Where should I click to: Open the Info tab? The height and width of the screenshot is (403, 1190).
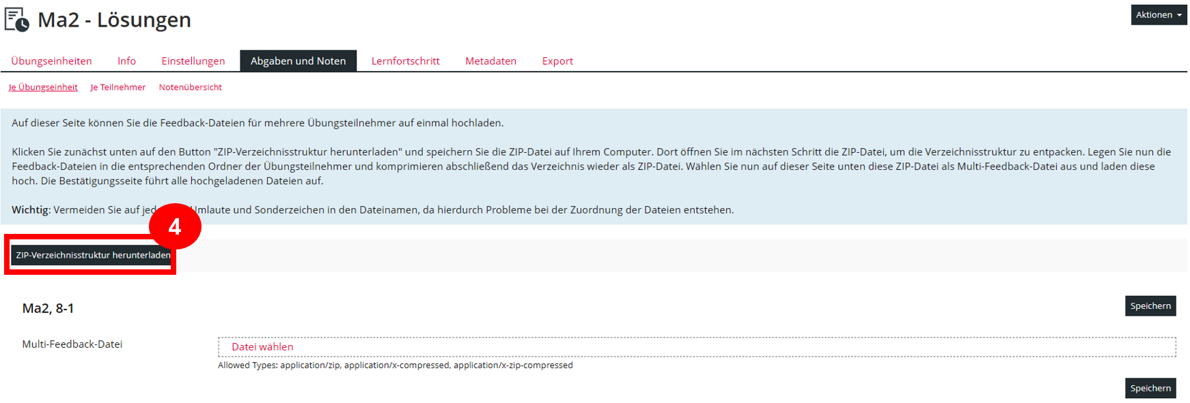(126, 61)
